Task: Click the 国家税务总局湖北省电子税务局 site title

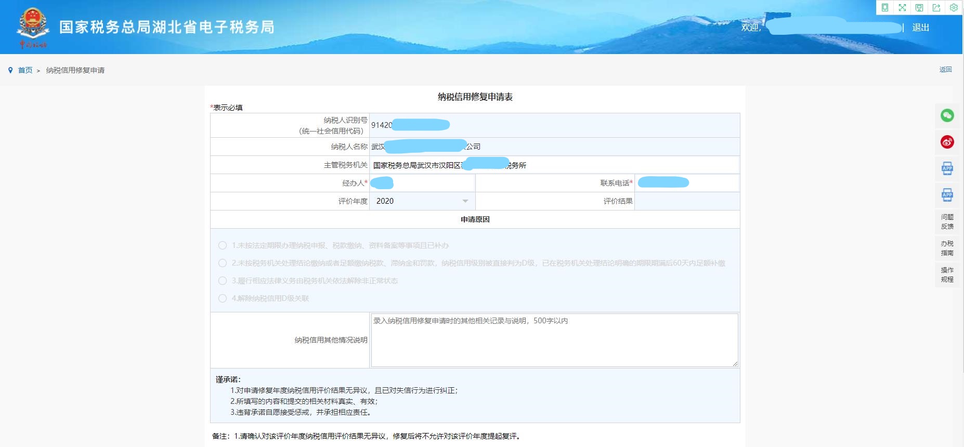Action: tap(167, 27)
